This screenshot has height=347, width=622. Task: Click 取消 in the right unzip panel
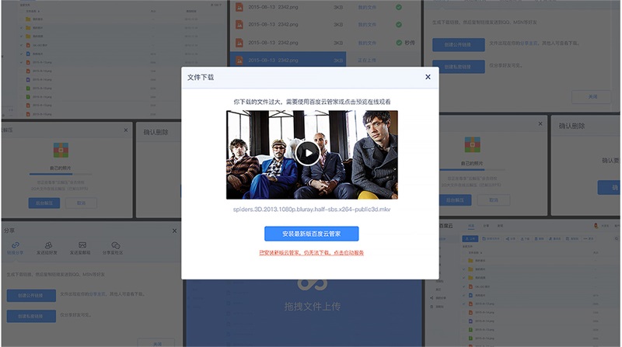(x=494, y=200)
